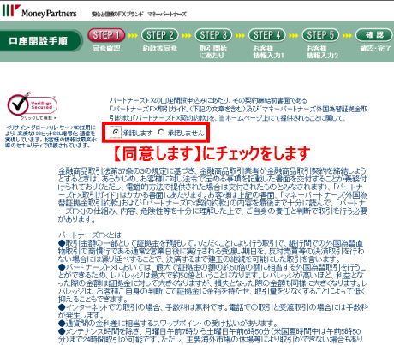Click yellow arrows between STEP 3 and 4

point(240,36)
